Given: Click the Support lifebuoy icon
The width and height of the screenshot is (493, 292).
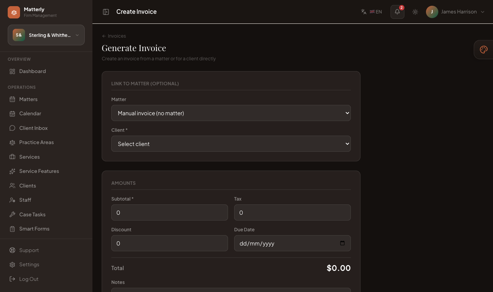Looking at the screenshot, I should (12, 251).
